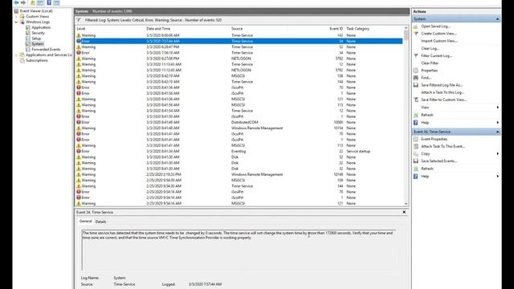Click the Forwarded Events log icon
This screenshot has width=514, height=289.
[28, 50]
